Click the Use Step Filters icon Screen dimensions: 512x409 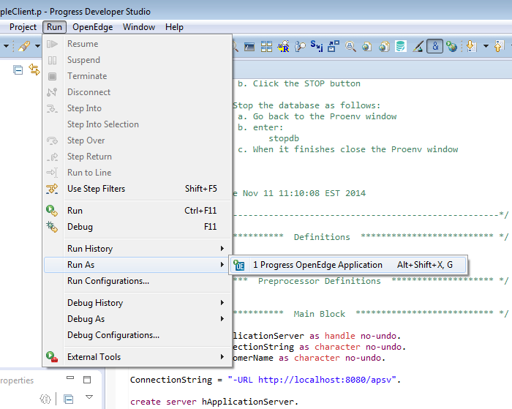52,189
